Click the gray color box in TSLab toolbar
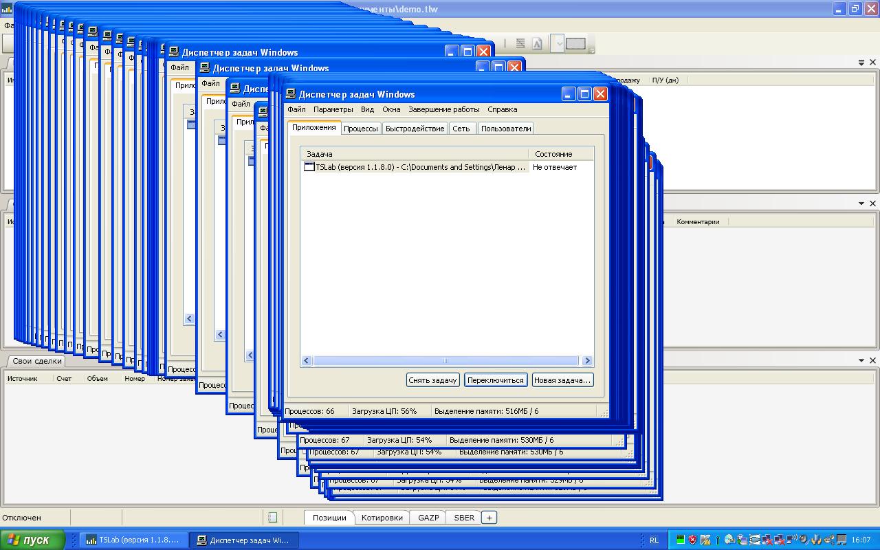 575,44
